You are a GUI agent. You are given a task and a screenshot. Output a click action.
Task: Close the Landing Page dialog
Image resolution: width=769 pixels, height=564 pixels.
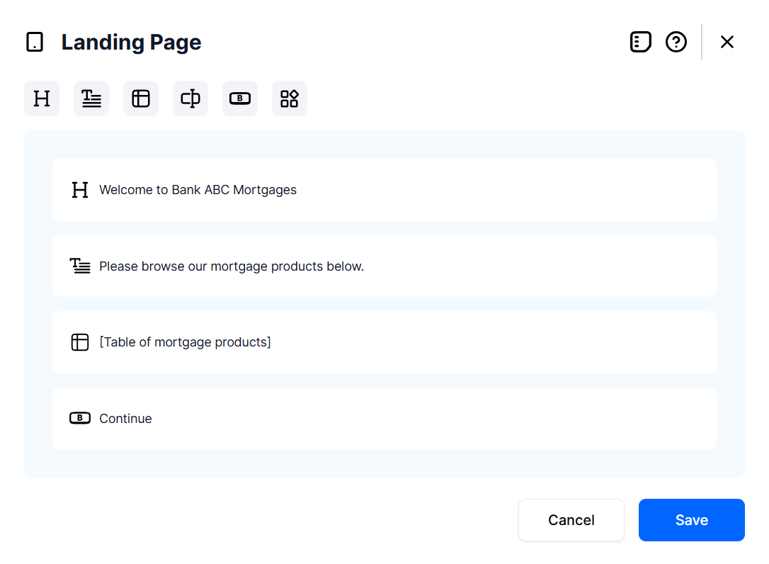click(727, 43)
